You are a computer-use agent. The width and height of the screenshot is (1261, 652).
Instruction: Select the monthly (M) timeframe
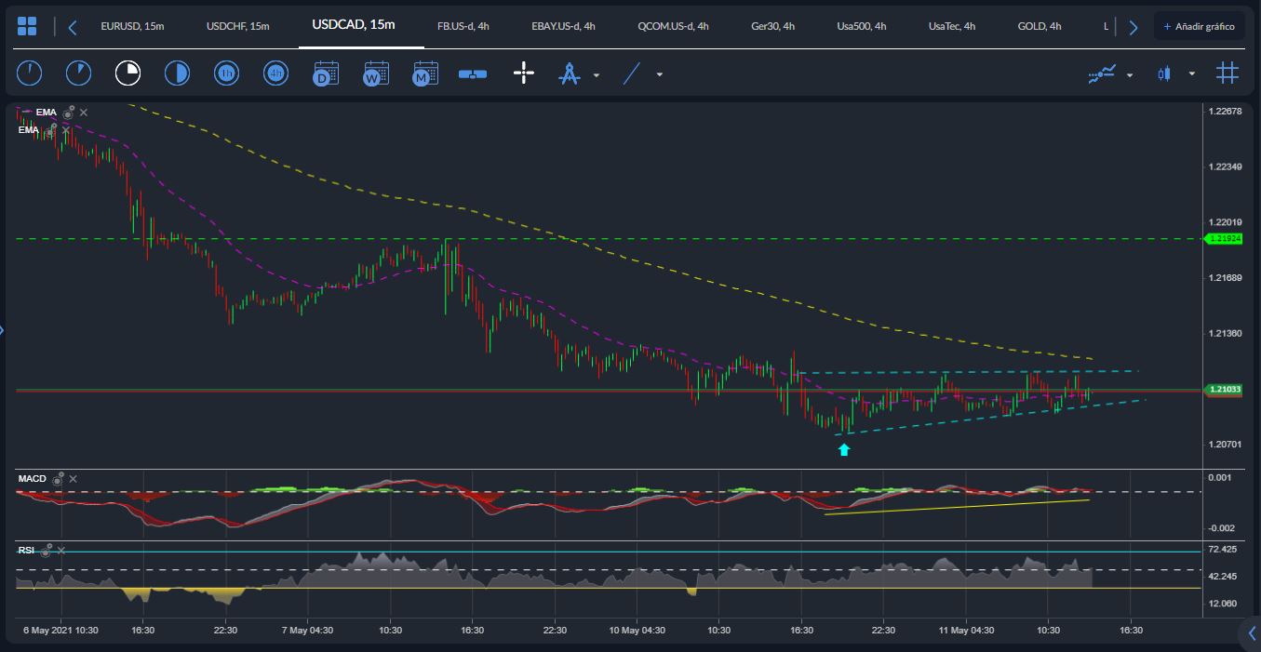[x=424, y=73]
